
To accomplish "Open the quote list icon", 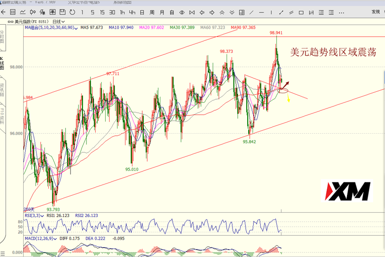I will 13,12.
